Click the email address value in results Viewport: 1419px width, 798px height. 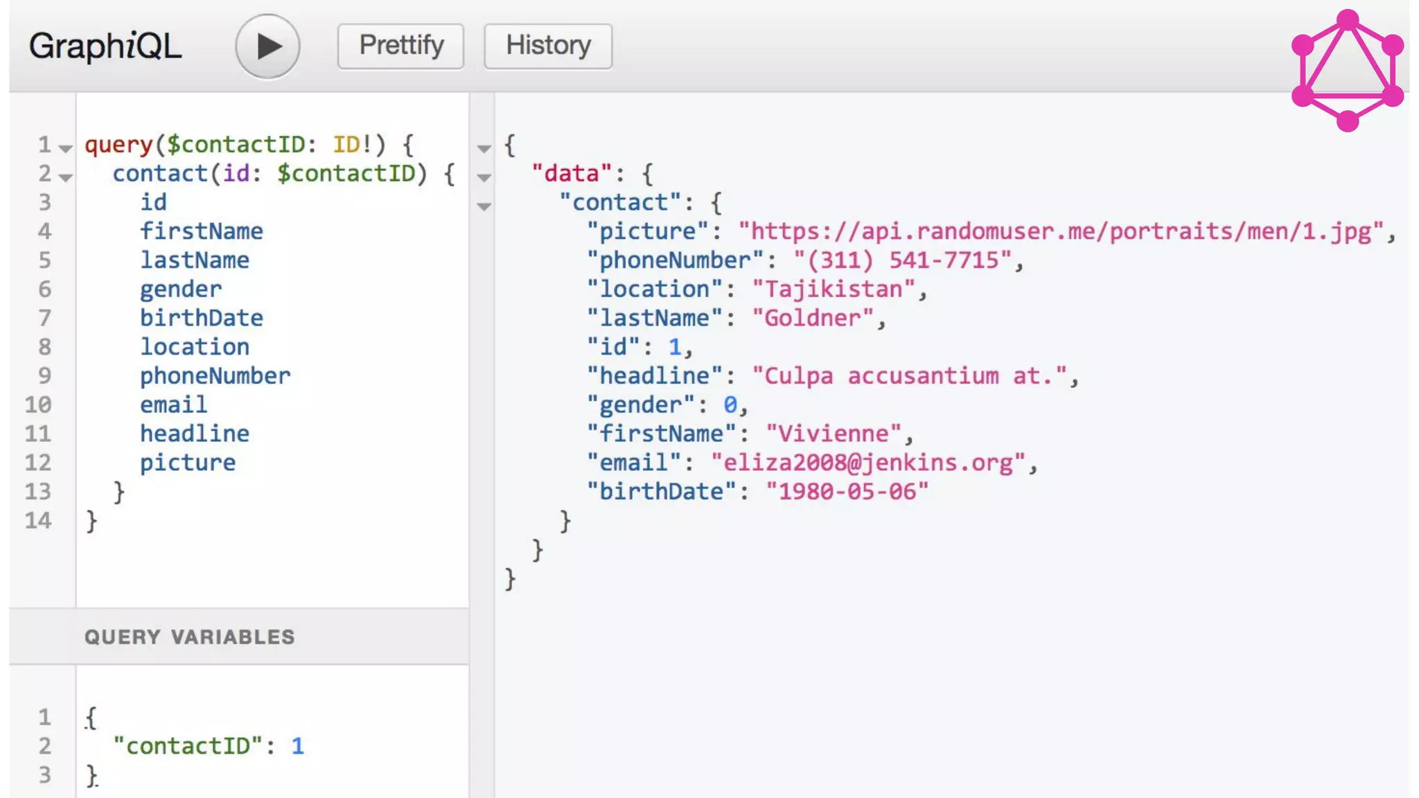point(867,463)
